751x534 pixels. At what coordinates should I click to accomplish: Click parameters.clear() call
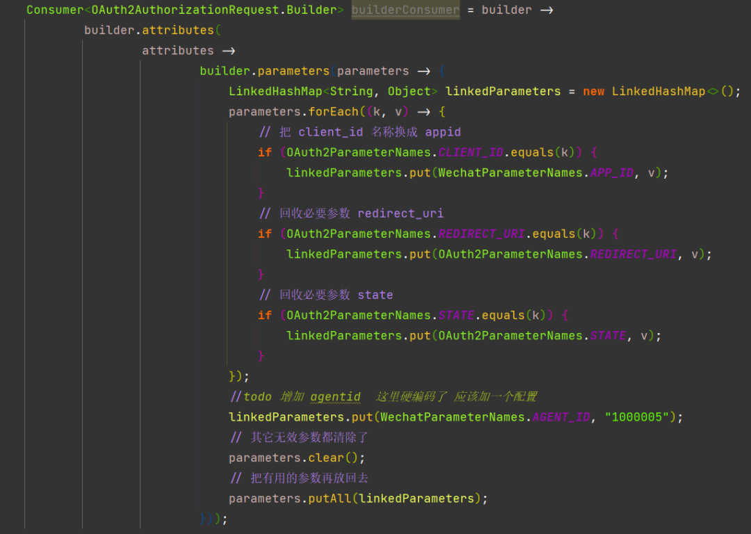pyautogui.click(x=296, y=458)
